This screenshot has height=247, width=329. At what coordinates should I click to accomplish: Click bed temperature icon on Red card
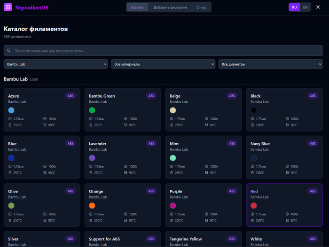[287, 220]
